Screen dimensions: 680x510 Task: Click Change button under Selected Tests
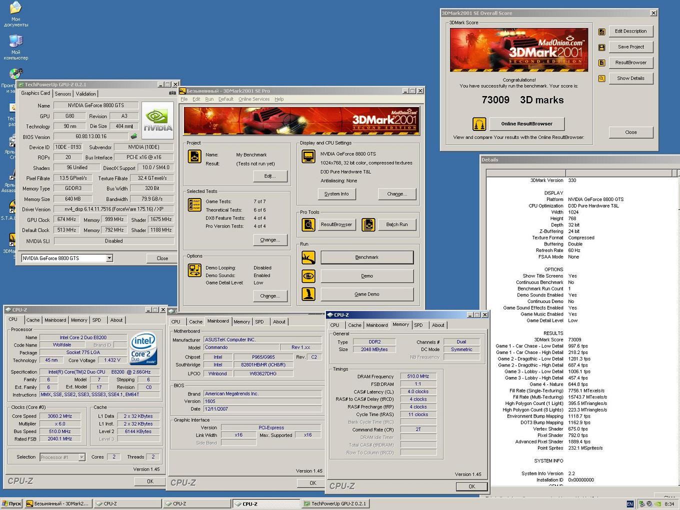[270, 240]
